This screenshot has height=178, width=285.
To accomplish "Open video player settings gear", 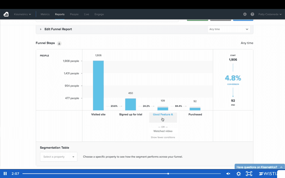I will pos(239,174).
